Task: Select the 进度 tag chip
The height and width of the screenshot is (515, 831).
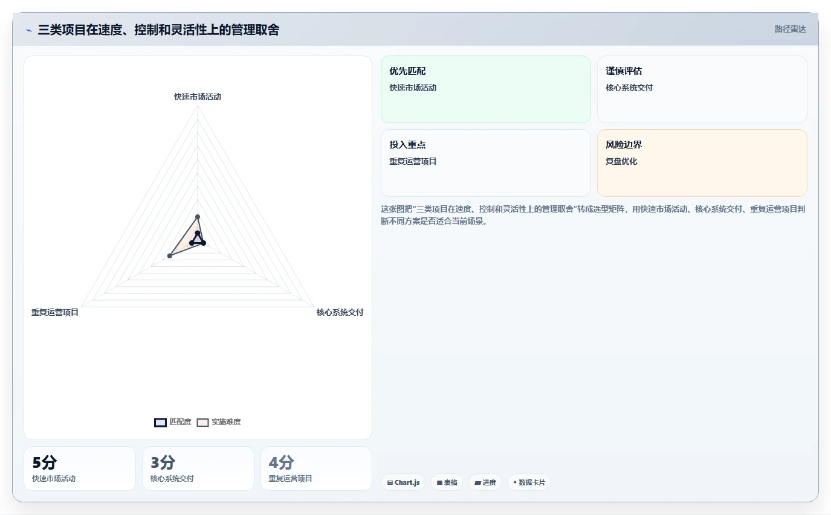Action: pos(485,482)
